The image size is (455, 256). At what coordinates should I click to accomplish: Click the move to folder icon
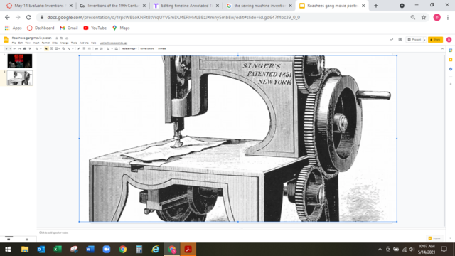click(62, 38)
